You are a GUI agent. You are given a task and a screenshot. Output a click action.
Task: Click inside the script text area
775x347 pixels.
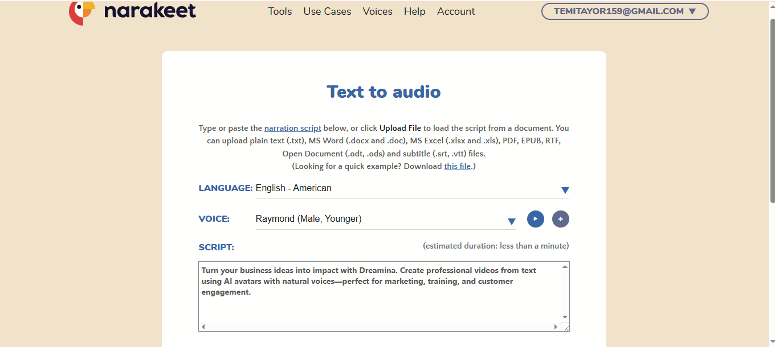(x=376, y=301)
